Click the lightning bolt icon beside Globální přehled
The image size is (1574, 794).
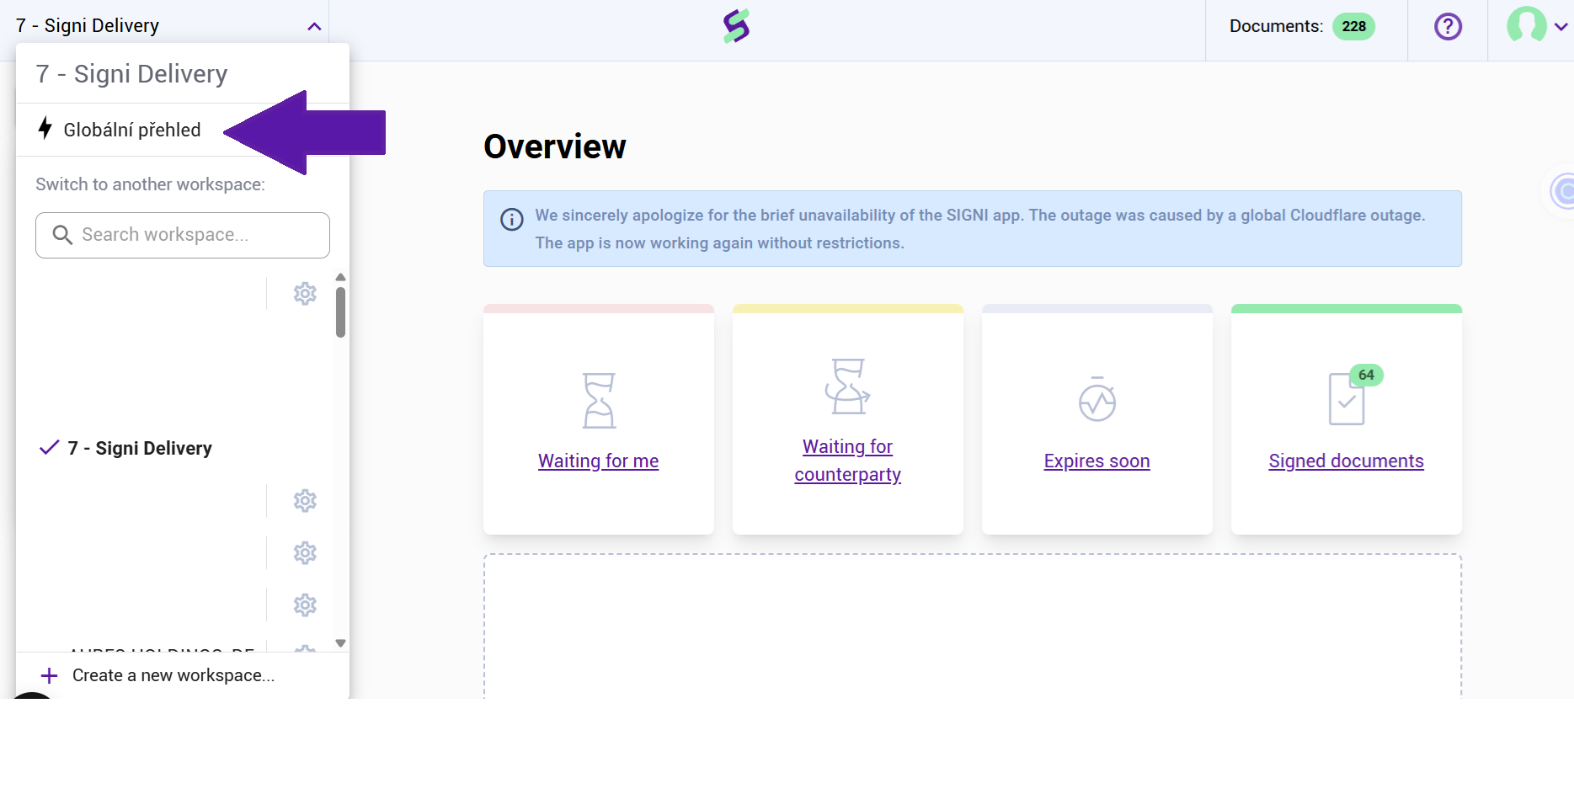pos(45,129)
